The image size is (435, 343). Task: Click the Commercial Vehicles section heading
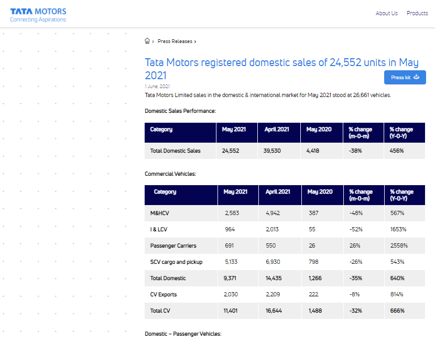point(170,174)
